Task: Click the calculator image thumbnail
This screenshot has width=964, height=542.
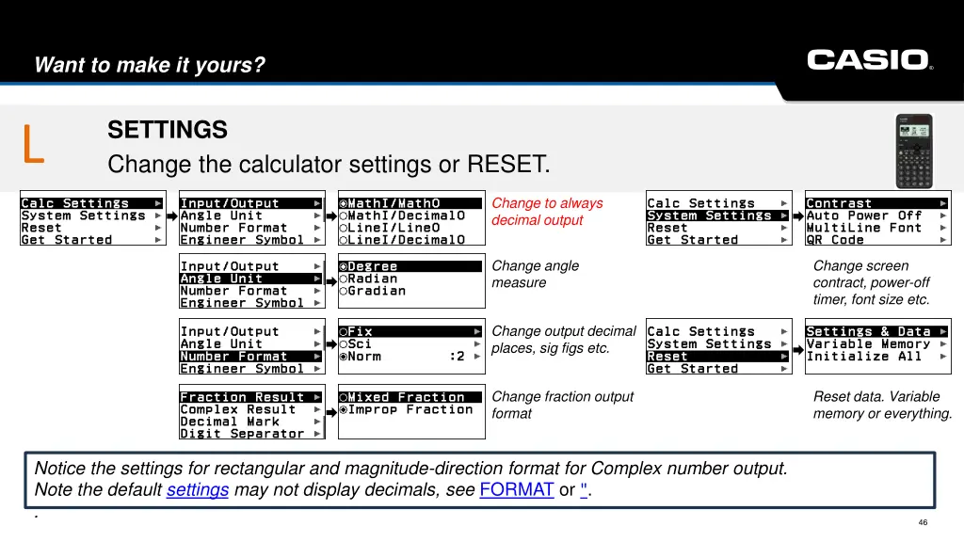Action: [x=914, y=151]
